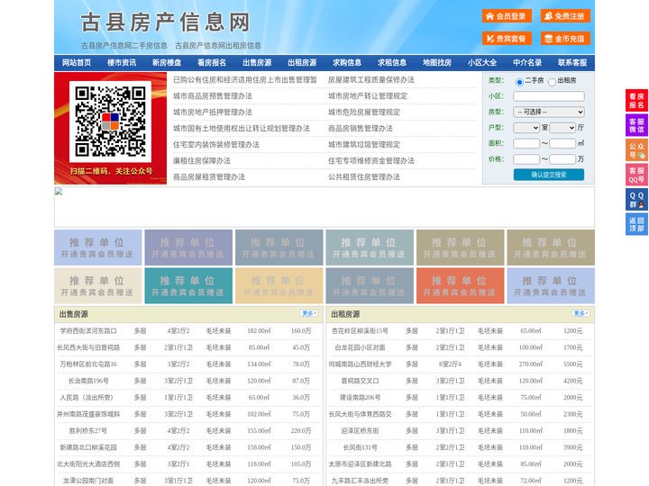Image resolution: width=649 pixels, height=486 pixels.
Task: Open the 商品房屋租赁管理办法 link
Action: click(208, 177)
